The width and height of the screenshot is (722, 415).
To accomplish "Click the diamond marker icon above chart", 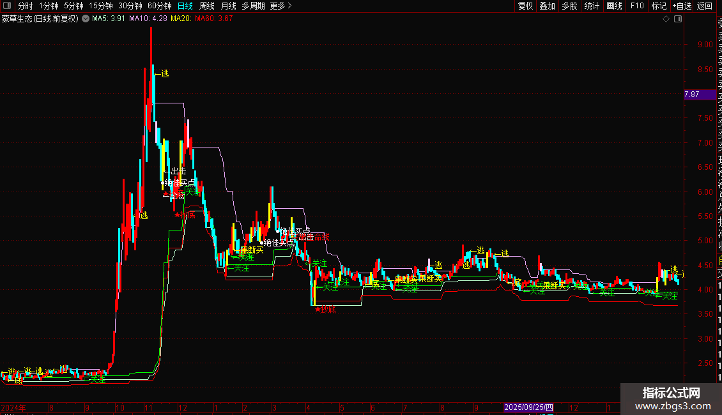I will click(x=666, y=19).
